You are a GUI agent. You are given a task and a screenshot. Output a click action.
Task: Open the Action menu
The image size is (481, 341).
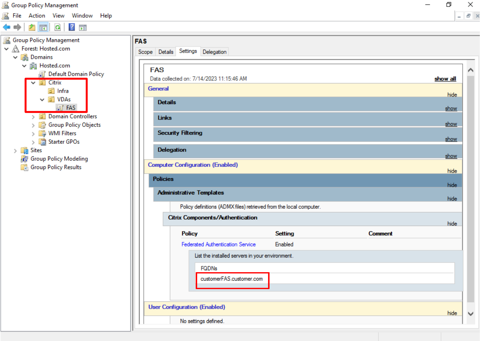pyautogui.click(x=37, y=16)
